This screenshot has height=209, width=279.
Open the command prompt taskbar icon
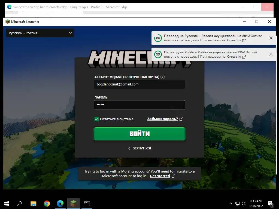(87, 204)
